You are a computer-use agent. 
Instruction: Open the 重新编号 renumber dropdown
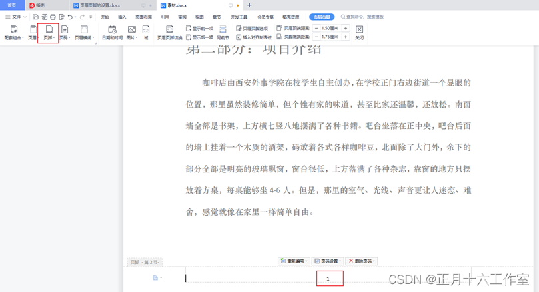click(x=294, y=261)
